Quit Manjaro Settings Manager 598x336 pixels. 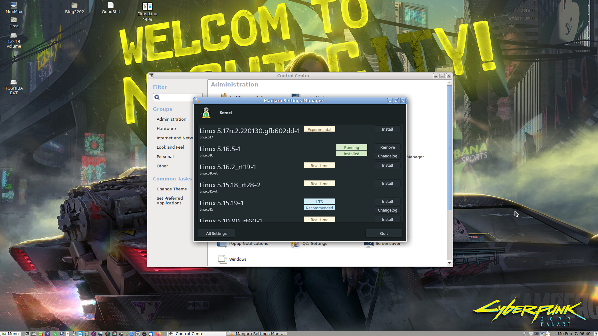click(x=384, y=233)
